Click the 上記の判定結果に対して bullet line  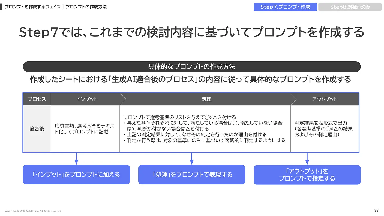tap(195, 135)
